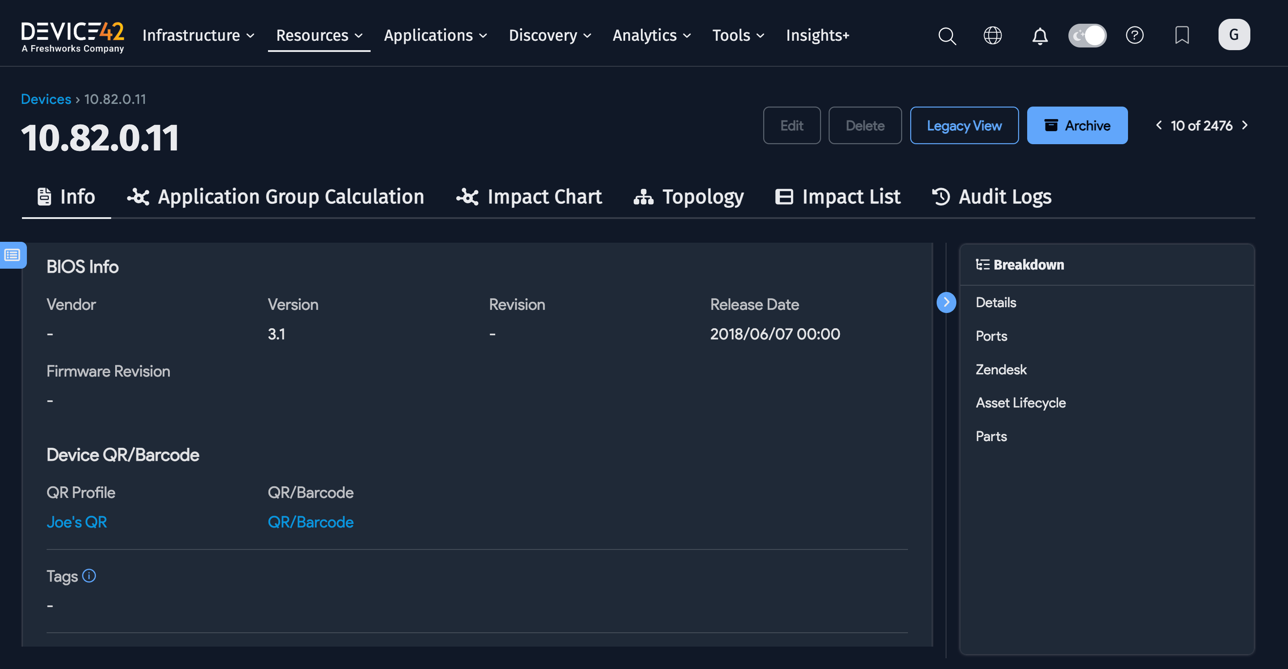1288x669 pixels.
Task: Click the Tags info icon
Action: [89, 575]
